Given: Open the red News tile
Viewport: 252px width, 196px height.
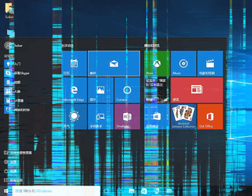Looking at the screenshot, I should coord(197,90).
